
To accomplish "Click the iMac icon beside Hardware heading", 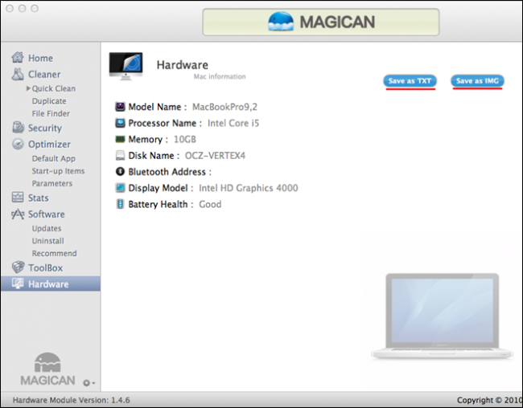I will (126, 66).
